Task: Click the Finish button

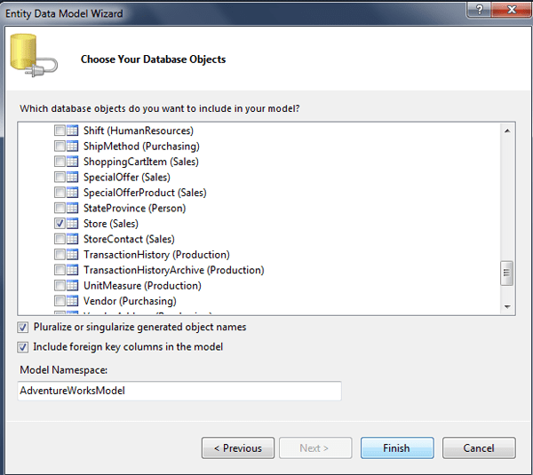Action: (x=397, y=447)
